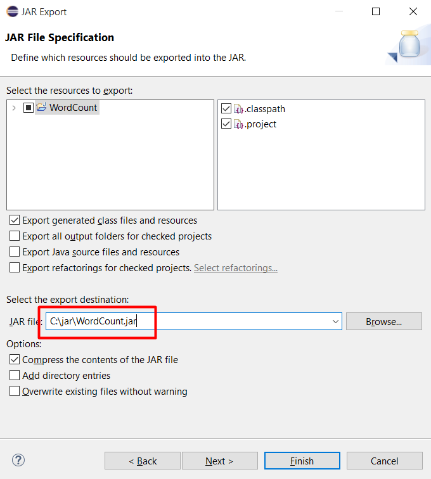This screenshot has width=431, height=479.
Task: Enable Export Java source files and resources
Action: click(15, 252)
